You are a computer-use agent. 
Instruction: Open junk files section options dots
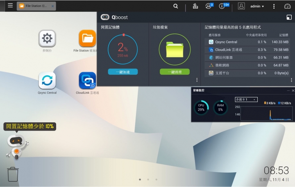[197, 80]
